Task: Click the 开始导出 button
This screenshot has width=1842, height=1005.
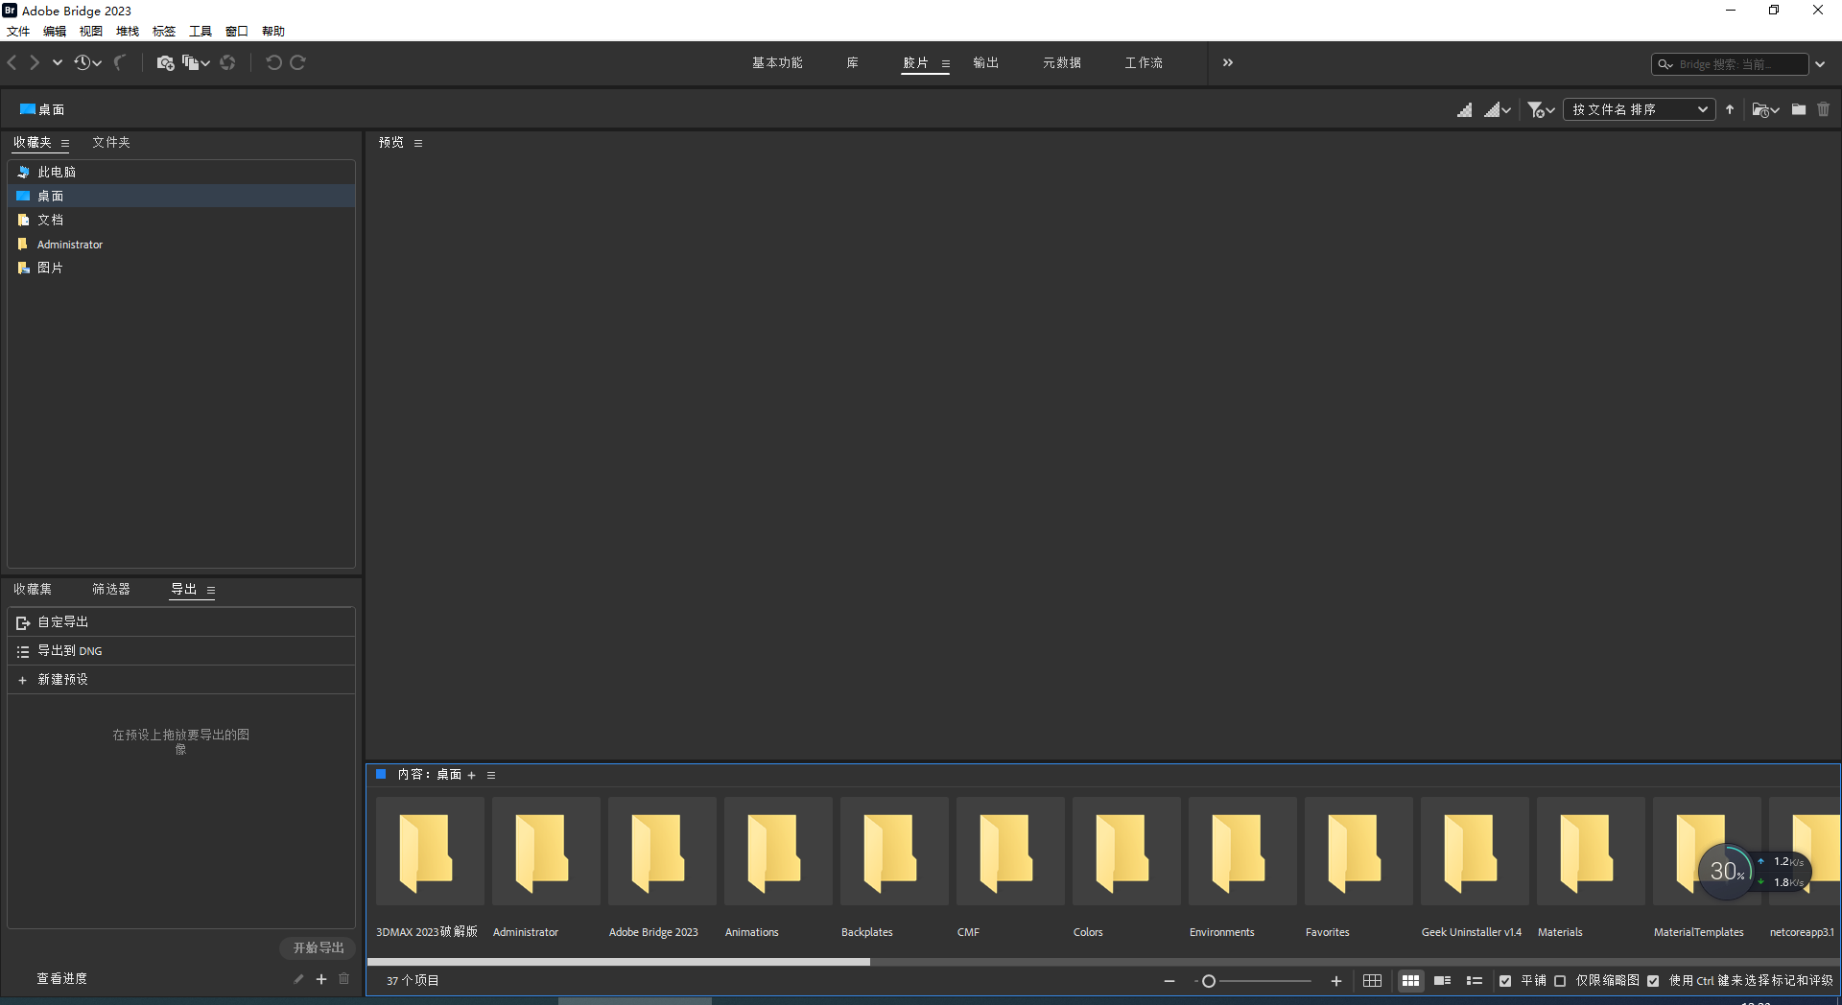Action: [318, 947]
